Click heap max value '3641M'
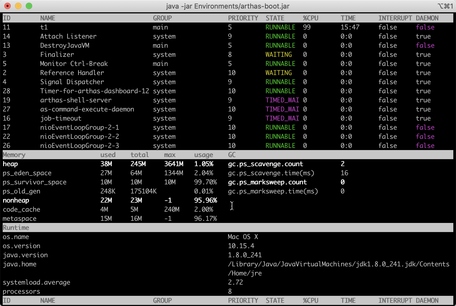The image size is (456, 306). coord(174,164)
